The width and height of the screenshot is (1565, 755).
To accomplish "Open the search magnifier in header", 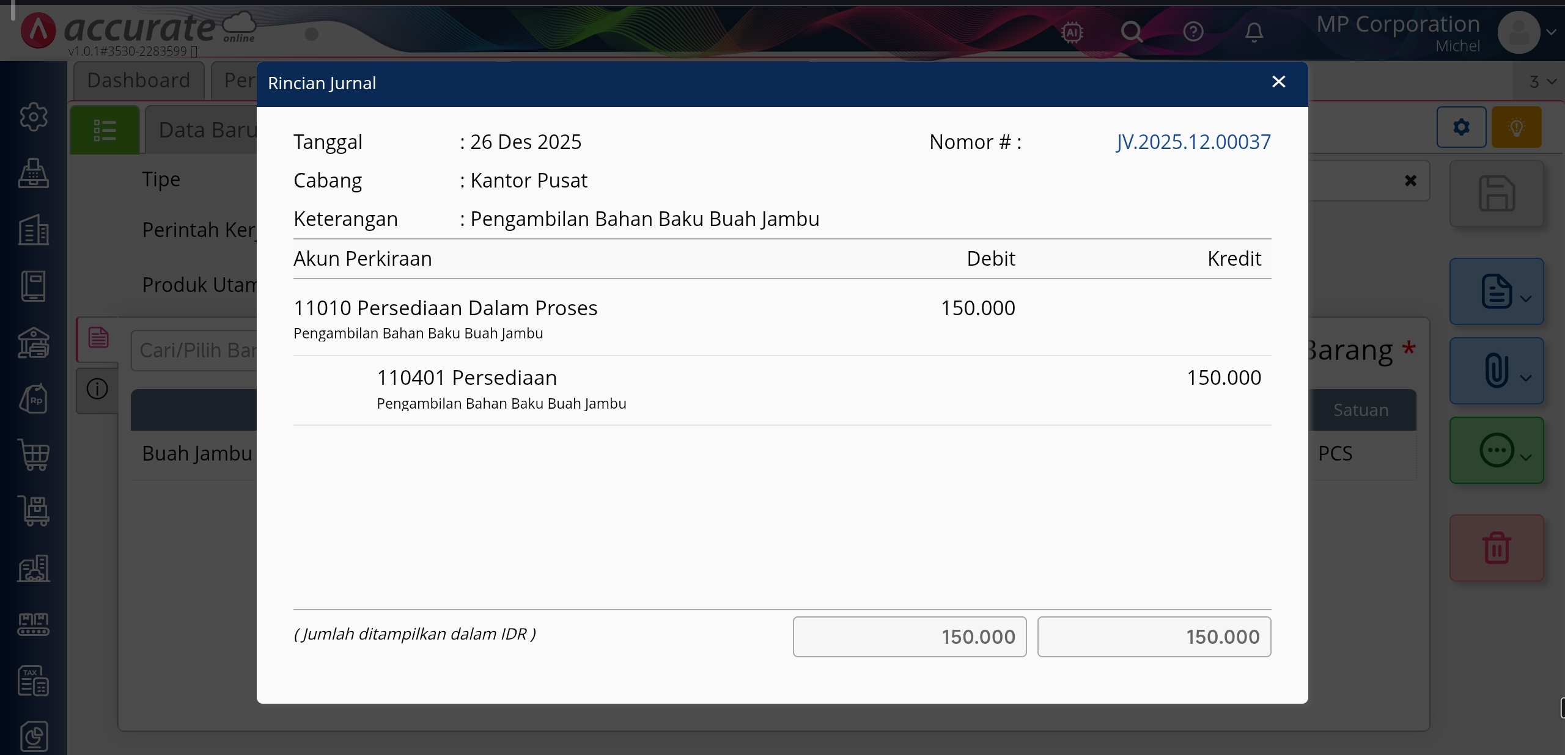I will pyautogui.click(x=1132, y=32).
